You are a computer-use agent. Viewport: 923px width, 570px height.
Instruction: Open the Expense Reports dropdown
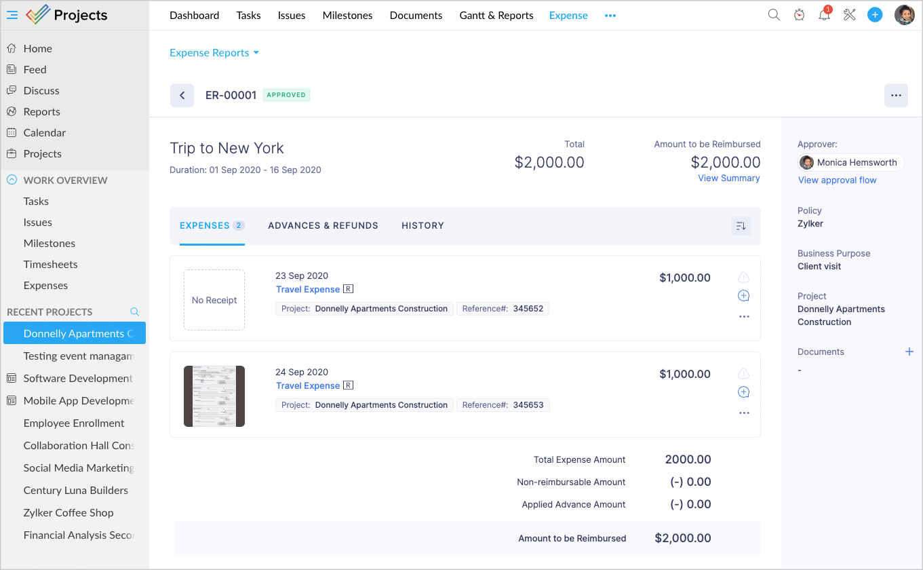coord(214,53)
